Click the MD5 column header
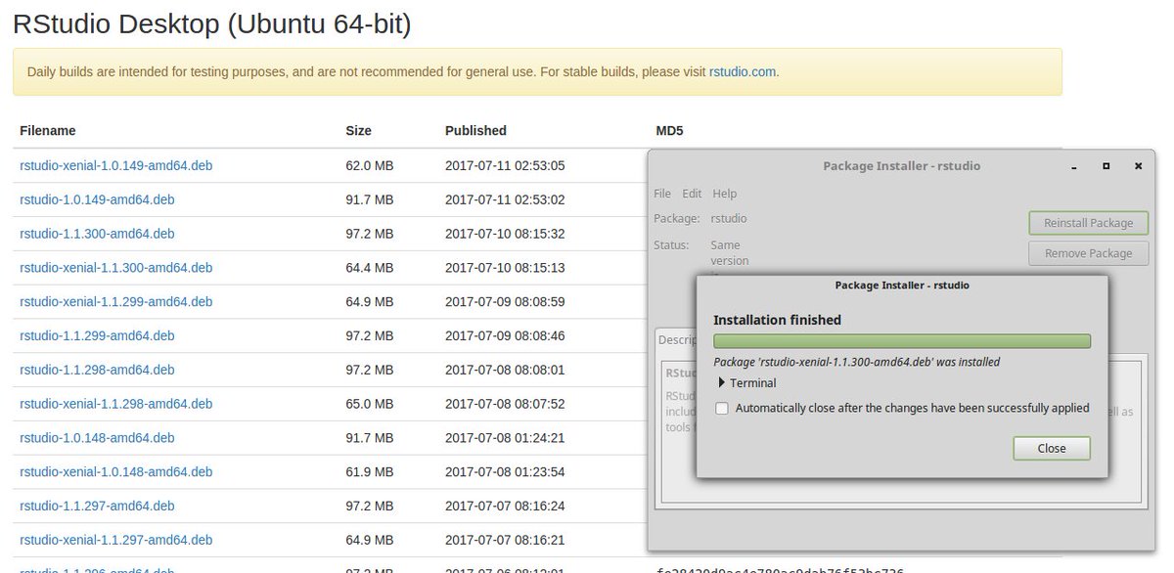The image size is (1174, 573). tap(669, 131)
